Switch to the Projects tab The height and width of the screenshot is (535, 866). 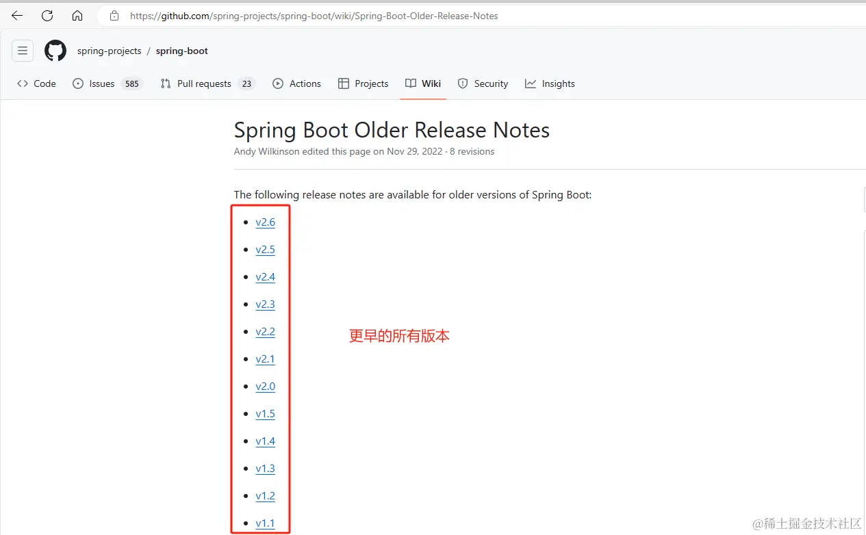point(364,83)
